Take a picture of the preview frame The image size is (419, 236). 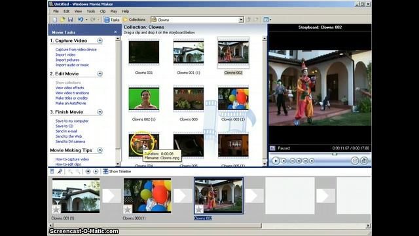364,161
